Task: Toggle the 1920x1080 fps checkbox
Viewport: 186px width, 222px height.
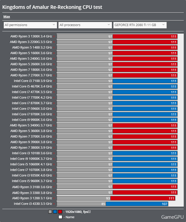Action: coord(89,212)
